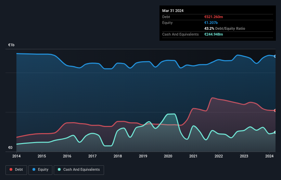Click the 2018 x-axis label
Image resolution: width=281 pixels, height=180 pixels.
(118, 156)
